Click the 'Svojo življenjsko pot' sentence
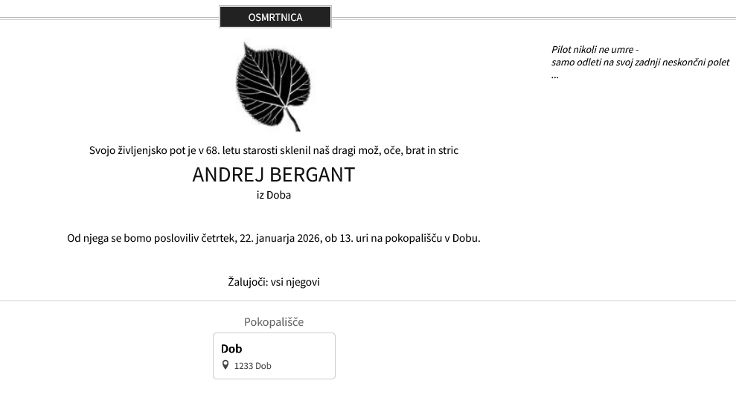 (274, 150)
